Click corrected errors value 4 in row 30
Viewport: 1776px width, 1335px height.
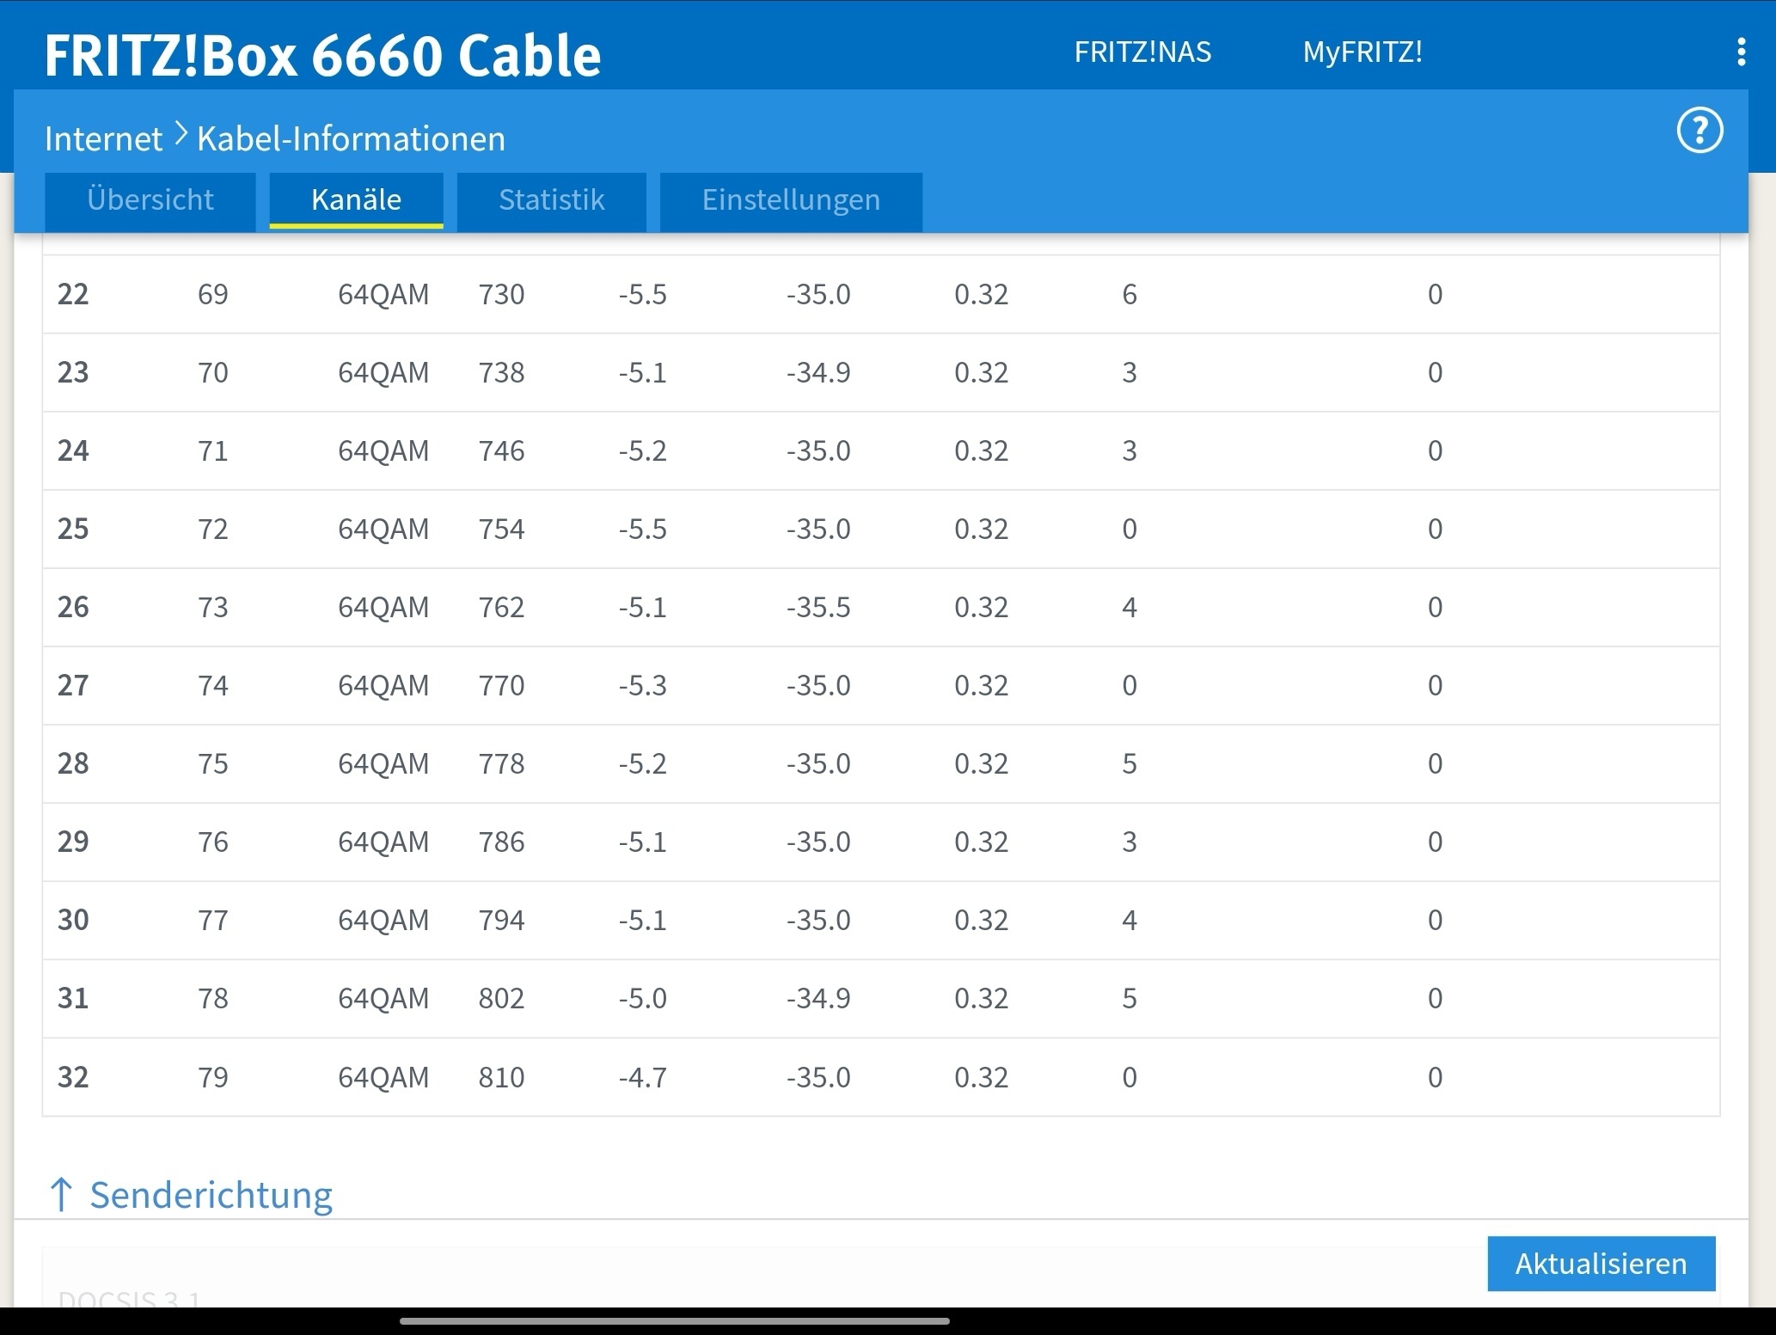click(1130, 920)
